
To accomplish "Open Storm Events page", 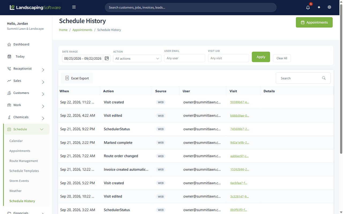I will click(19, 181).
